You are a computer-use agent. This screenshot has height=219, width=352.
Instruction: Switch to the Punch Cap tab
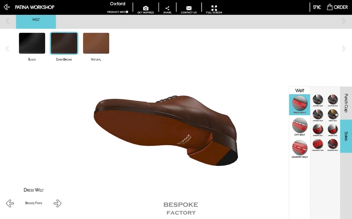point(346,103)
